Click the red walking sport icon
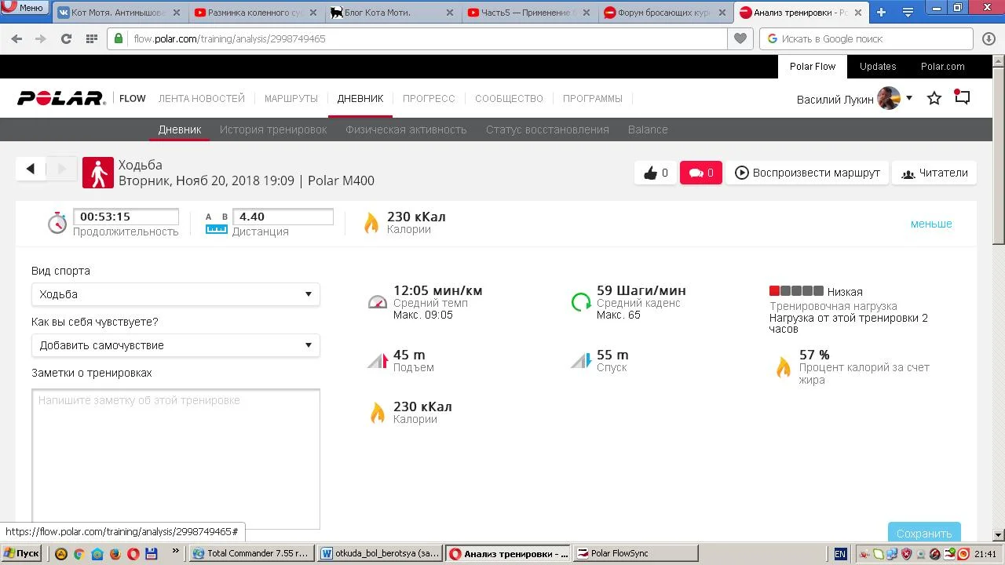This screenshot has width=1005, height=565. 98,173
